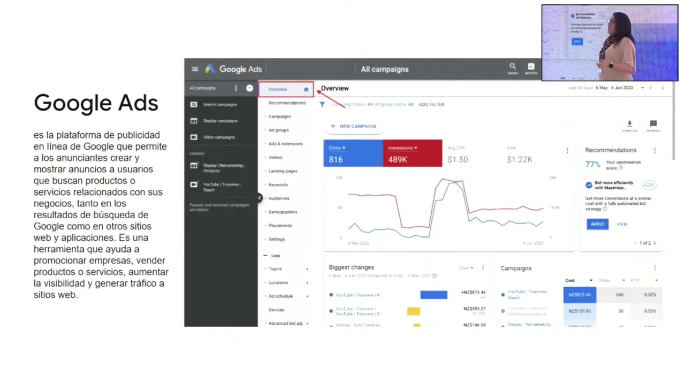This screenshot has height=385, width=685.
Task: Click the Search campaigns magnifier icon
Action: pos(194,104)
